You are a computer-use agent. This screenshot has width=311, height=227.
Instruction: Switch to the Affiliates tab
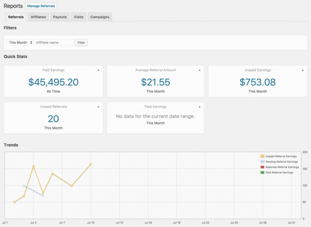pos(38,17)
